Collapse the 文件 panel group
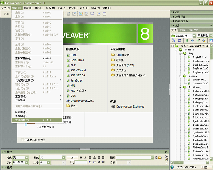213x170 pixels. [x=174, y=26]
